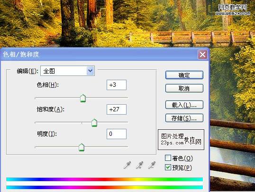Cancel with the 取消 button
This screenshot has width=255, height=192.
click(x=184, y=88)
